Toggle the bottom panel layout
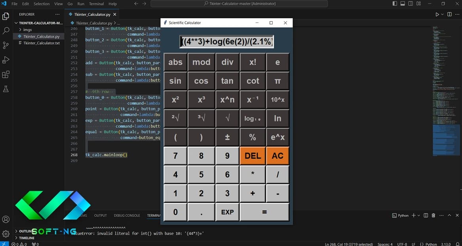Viewport: 462px width, 246px height. click(403, 4)
